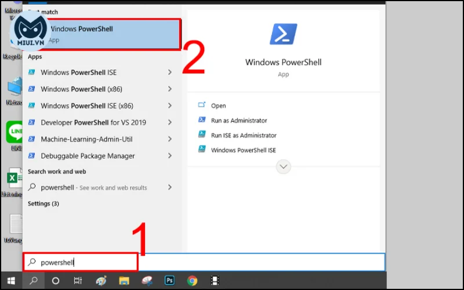Click the Search work and web header
This screenshot has height=290, width=464.
[57, 172]
